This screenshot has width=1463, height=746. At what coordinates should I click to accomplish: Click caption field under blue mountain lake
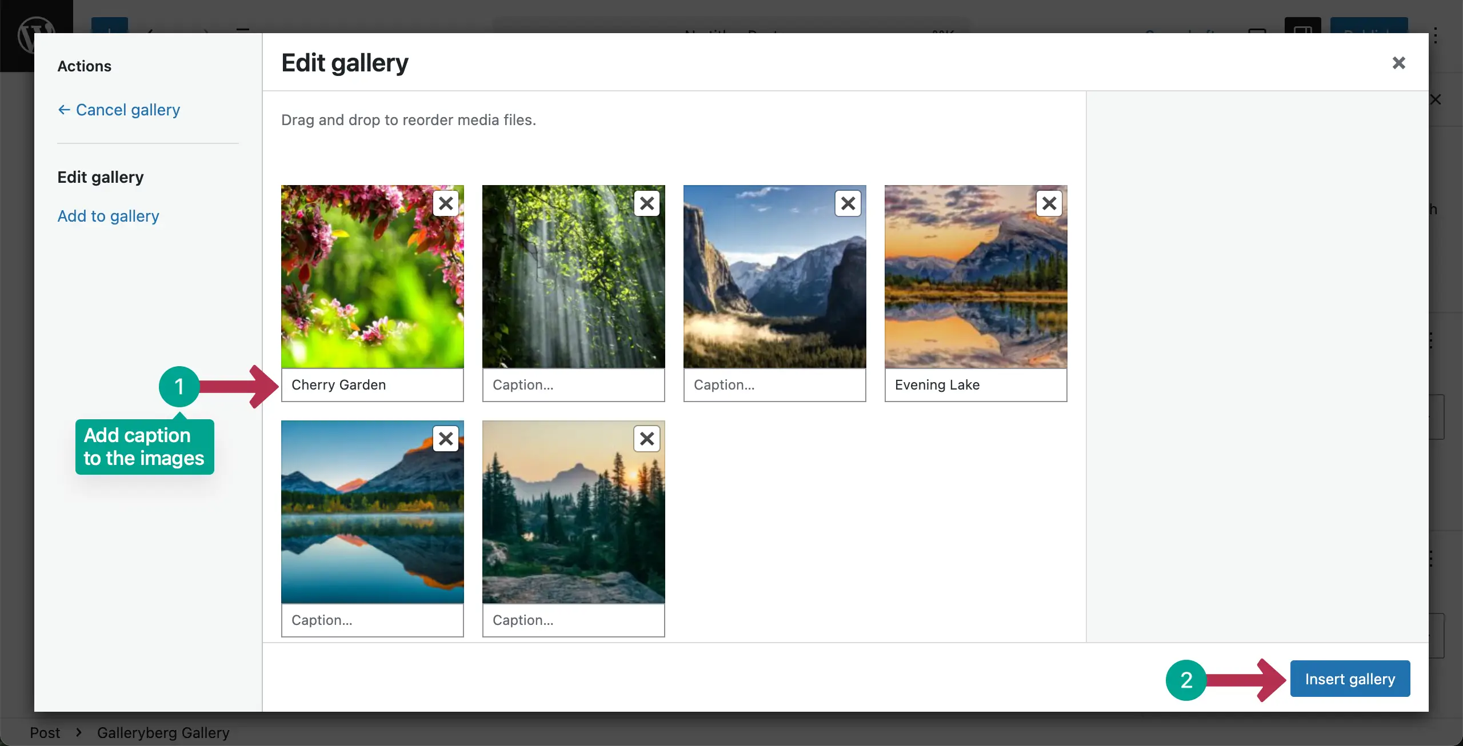click(x=372, y=620)
